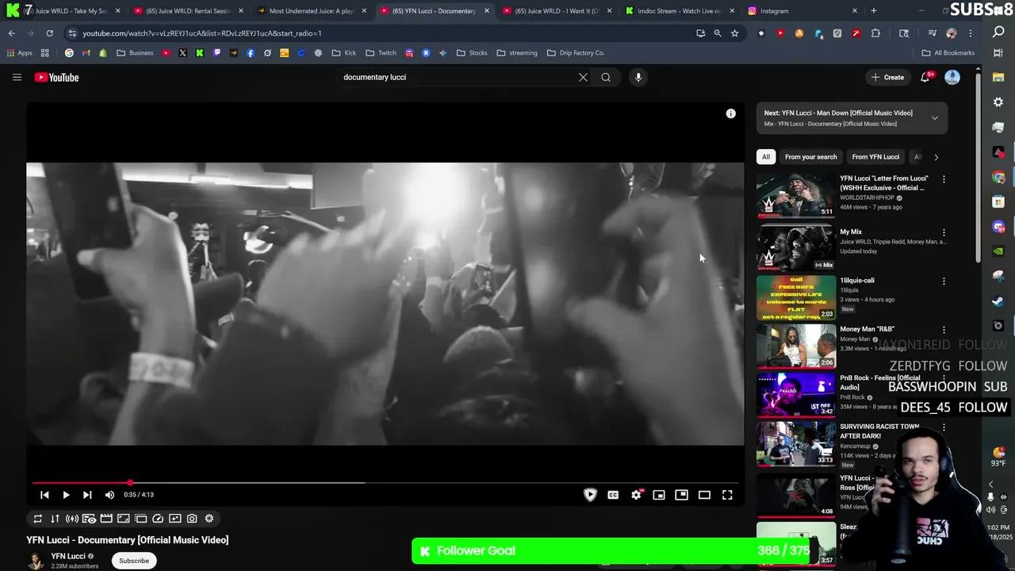Select the From your search chip

pos(810,157)
